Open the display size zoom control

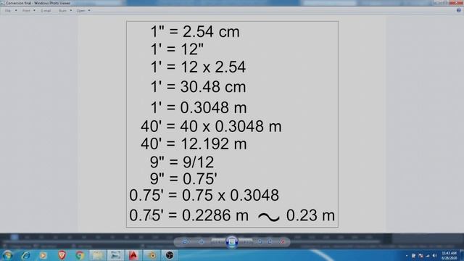click(x=185, y=241)
